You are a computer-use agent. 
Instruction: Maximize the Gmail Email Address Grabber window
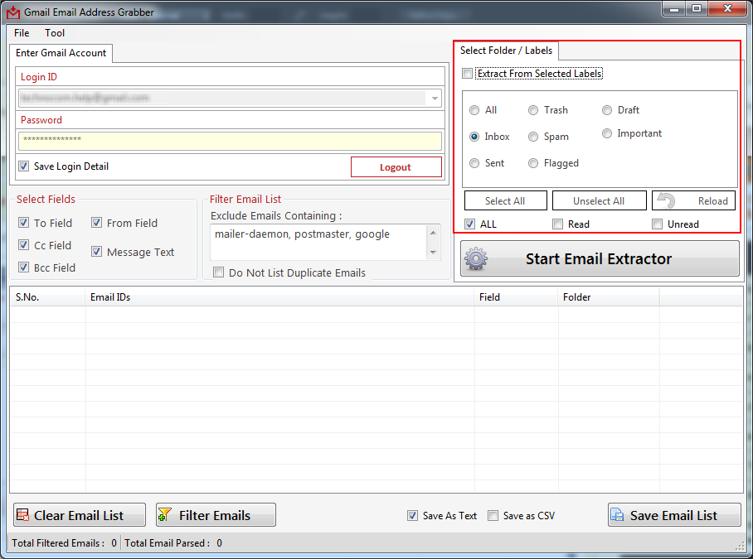pos(697,8)
